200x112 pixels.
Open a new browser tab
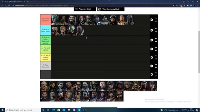point(53,2)
